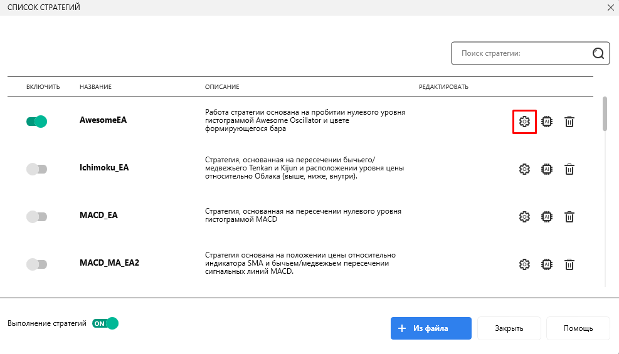The width and height of the screenshot is (619, 354).
Task: Click AI chip icon for AwesomeEA
Action: pos(547,122)
